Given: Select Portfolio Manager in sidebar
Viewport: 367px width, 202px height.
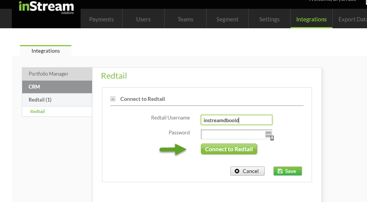Looking at the screenshot, I should (x=57, y=74).
